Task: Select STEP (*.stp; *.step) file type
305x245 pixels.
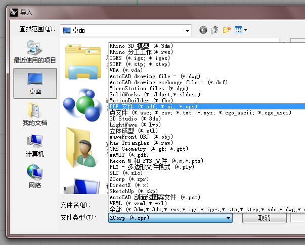Action: 140,64
